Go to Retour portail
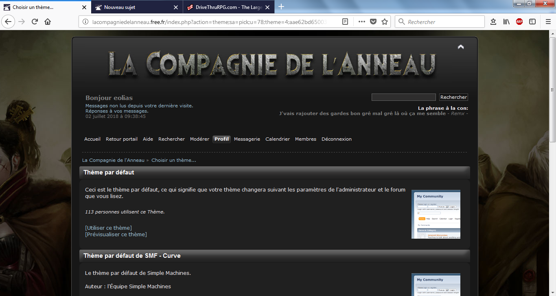556x296 pixels. point(122,139)
